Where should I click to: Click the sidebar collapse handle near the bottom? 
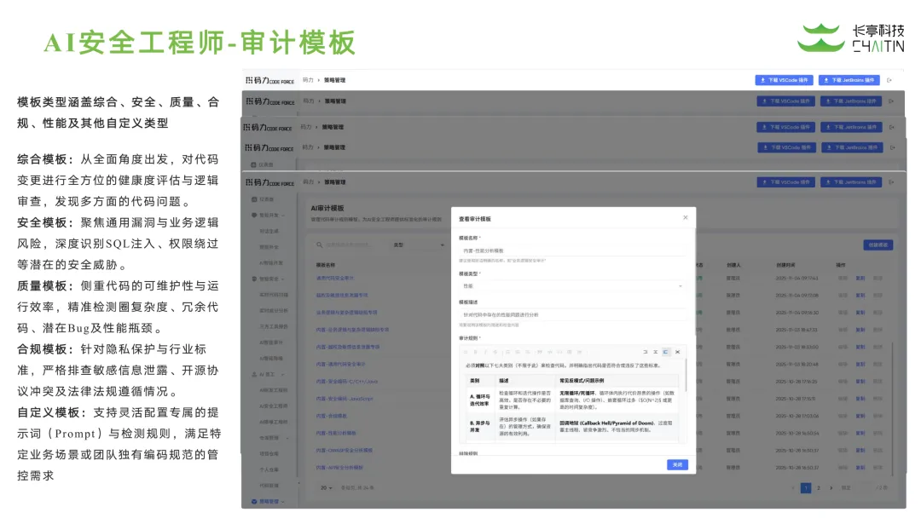tap(298, 483)
